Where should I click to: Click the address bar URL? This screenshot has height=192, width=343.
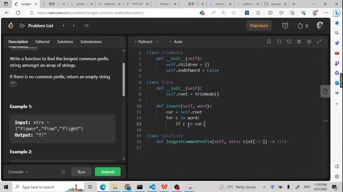click(91, 13)
